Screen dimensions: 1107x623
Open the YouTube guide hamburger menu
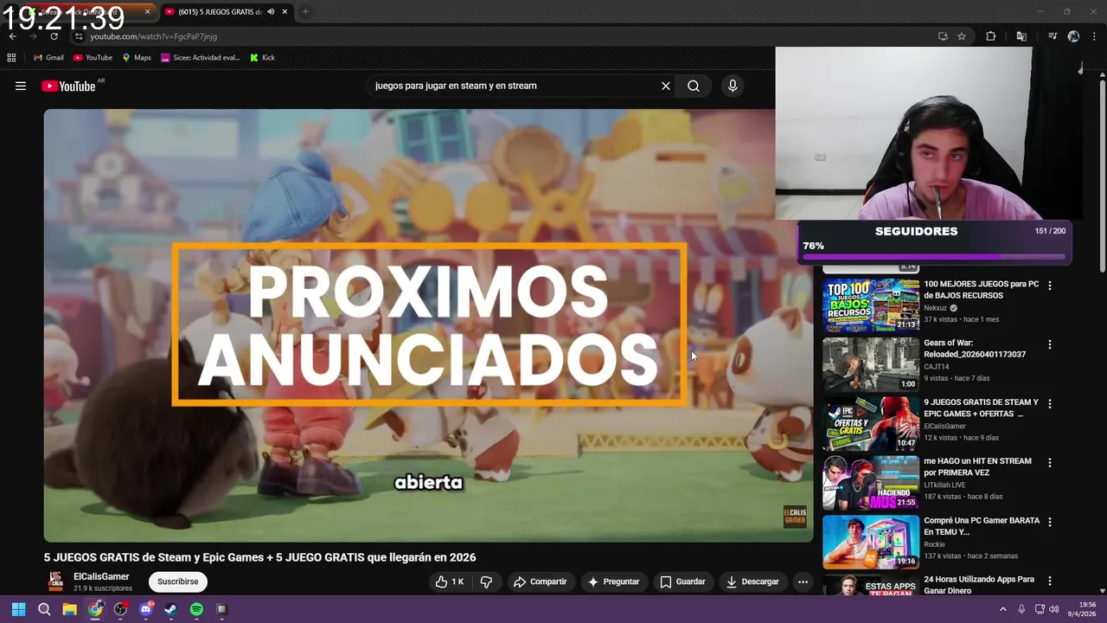click(x=21, y=86)
